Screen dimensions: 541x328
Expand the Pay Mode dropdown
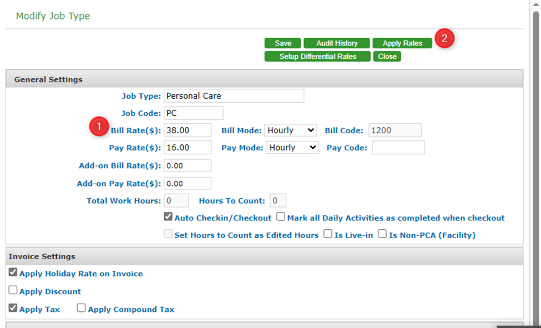click(292, 148)
